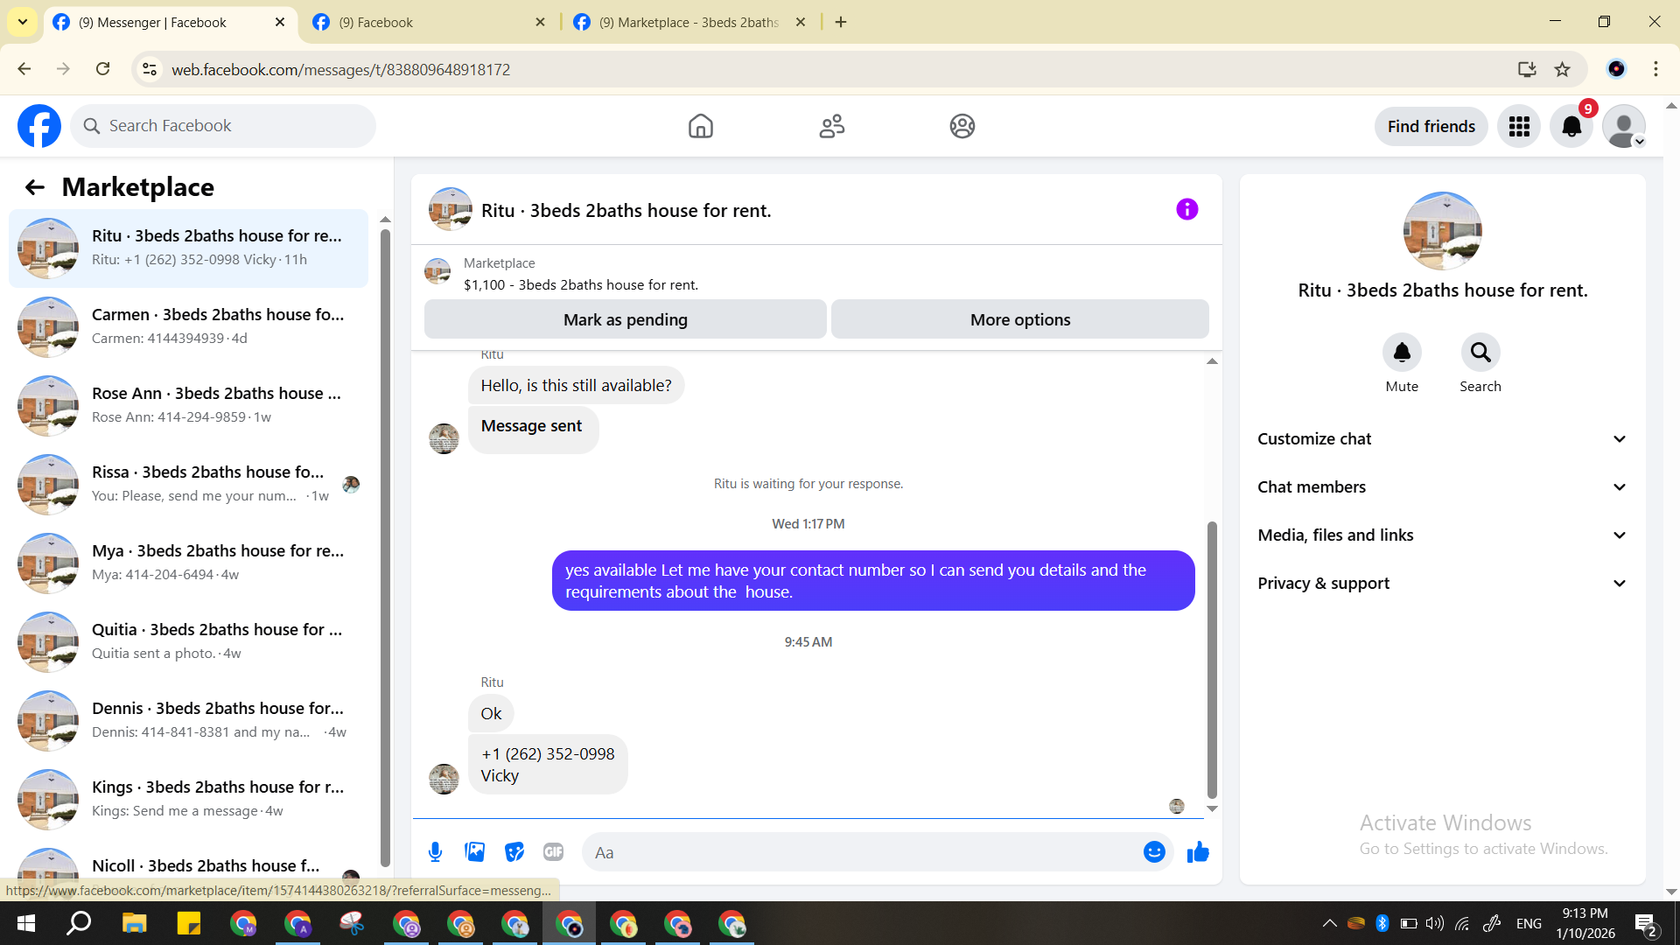
Task: Choose an emoji from the smiley icon
Action: point(1154,851)
